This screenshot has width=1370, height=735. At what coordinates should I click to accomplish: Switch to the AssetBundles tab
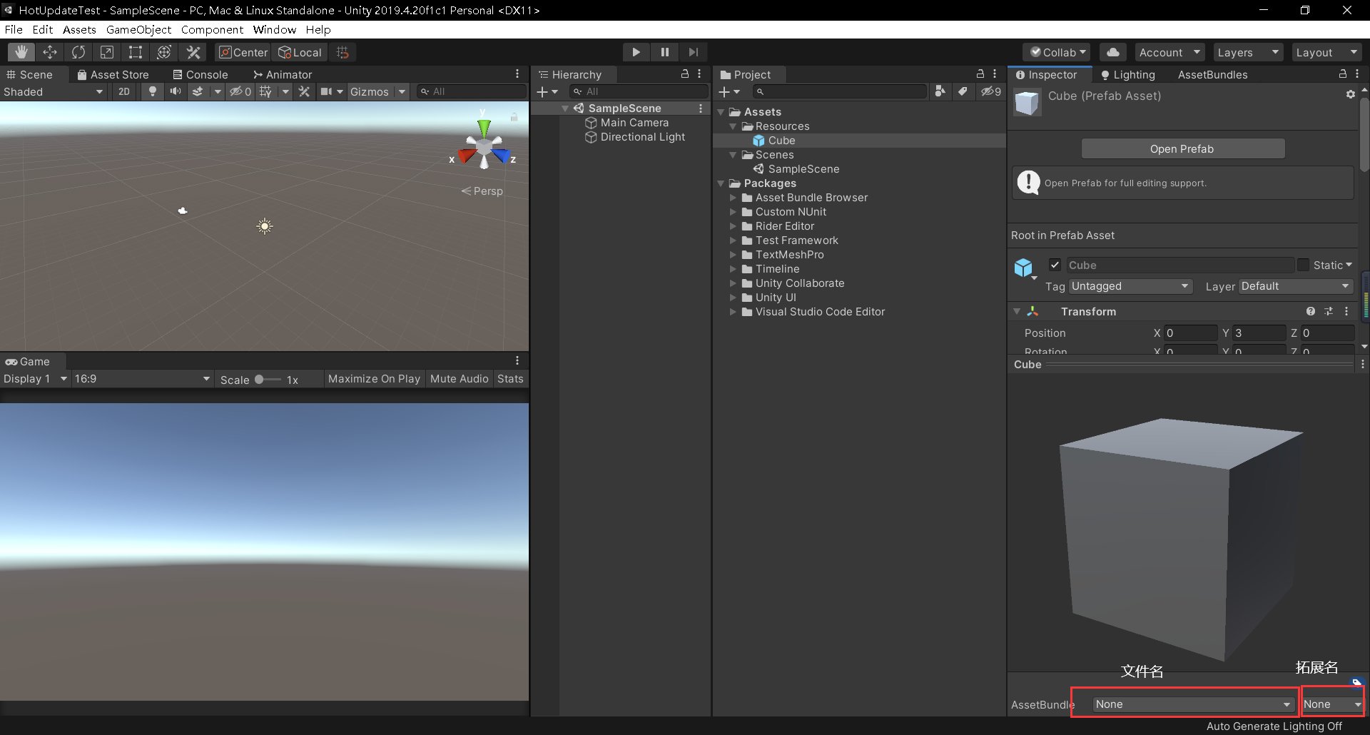pos(1212,75)
